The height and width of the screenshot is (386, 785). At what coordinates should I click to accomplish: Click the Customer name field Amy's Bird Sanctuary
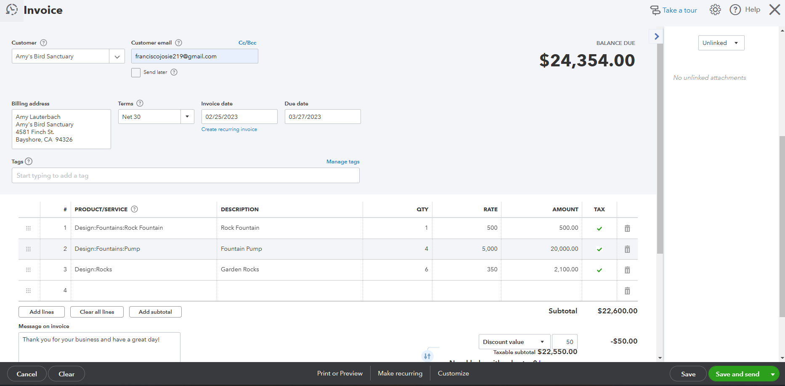coord(61,56)
